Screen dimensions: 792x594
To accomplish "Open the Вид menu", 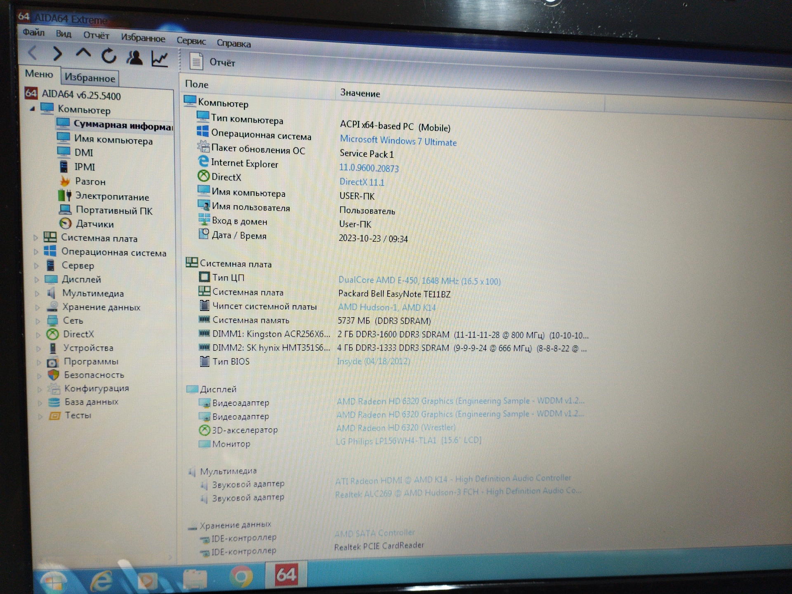I will (x=64, y=34).
